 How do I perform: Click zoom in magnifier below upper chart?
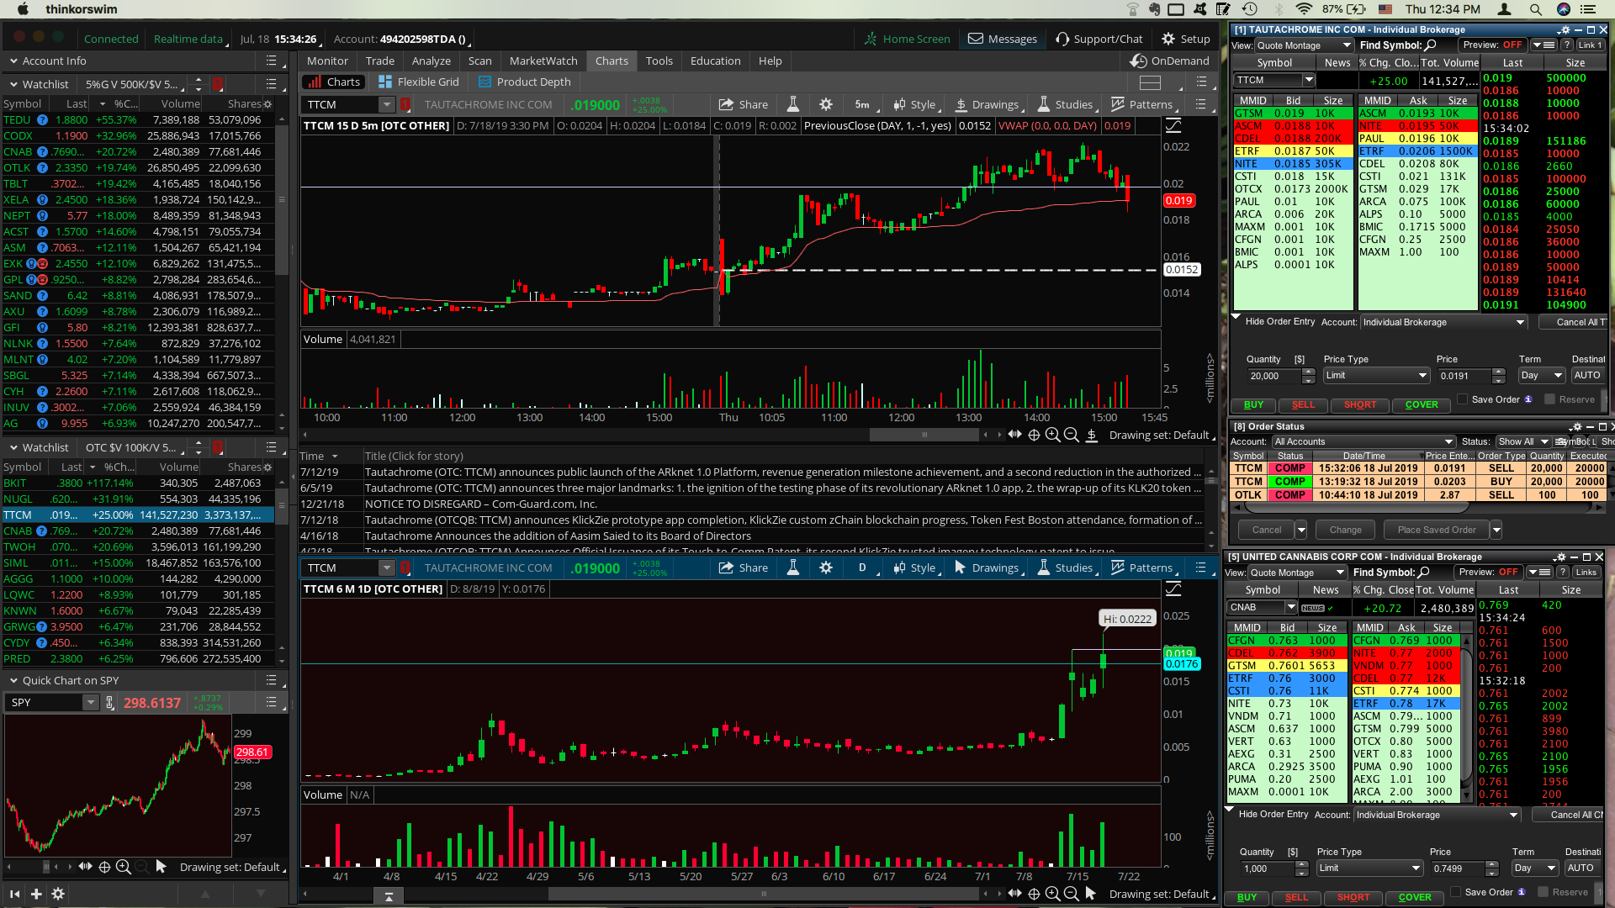[1052, 435]
